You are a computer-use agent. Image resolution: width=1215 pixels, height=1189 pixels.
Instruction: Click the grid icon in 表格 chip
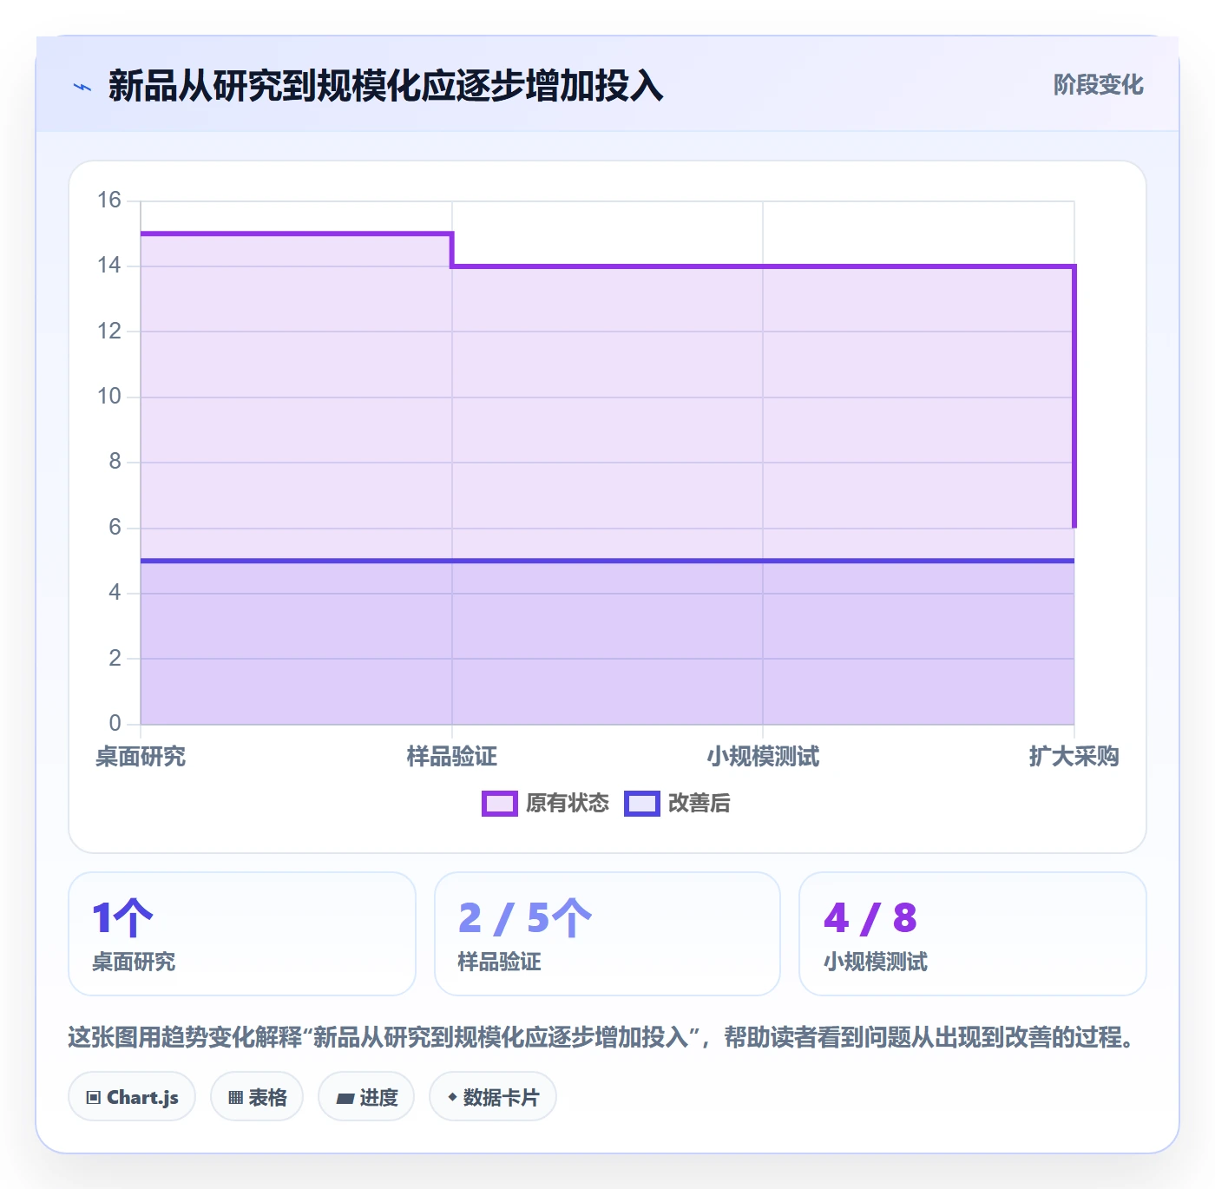(x=236, y=1098)
